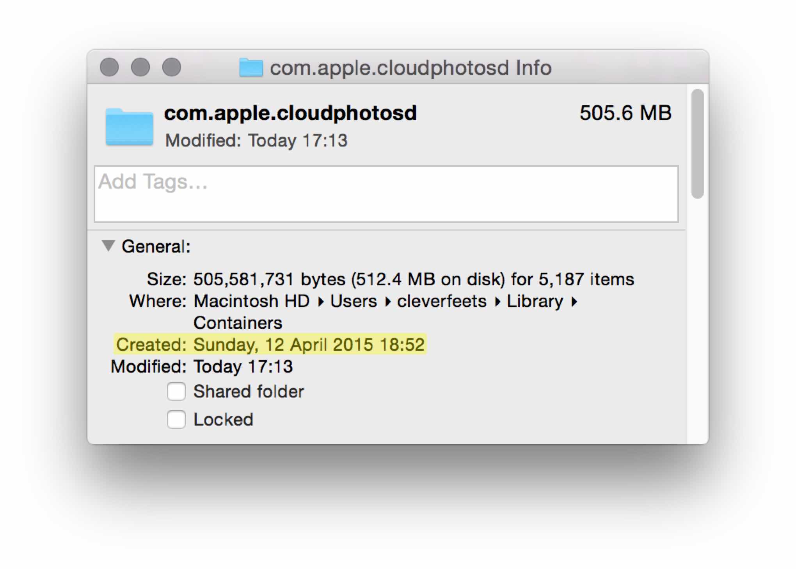Click the 505.6 MB size summary
Image resolution: width=796 pixels, height=569 pixels.
[625, 113]
